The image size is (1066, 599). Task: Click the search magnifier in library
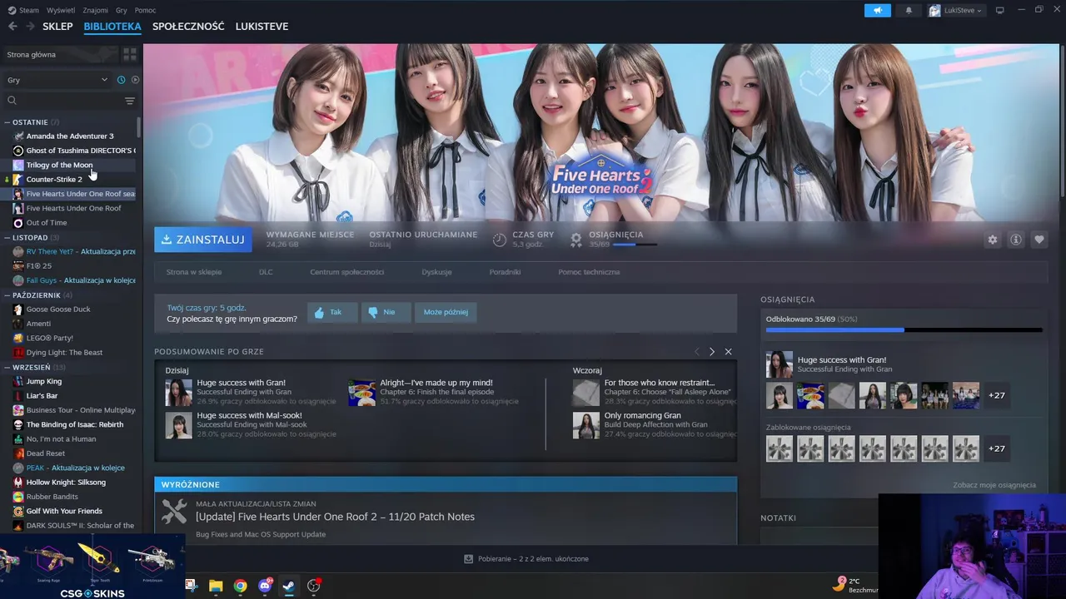click(x=12, y=101)
